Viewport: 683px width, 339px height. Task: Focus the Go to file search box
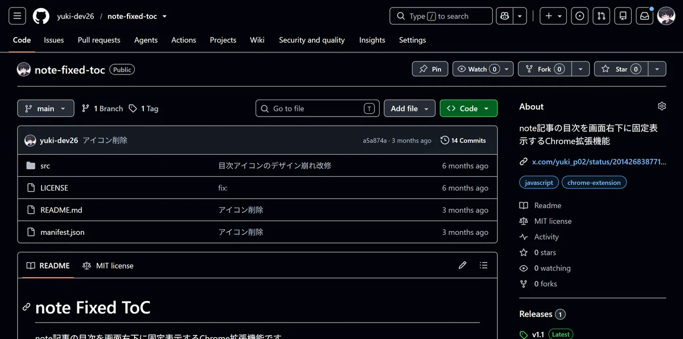click(318, 108)
